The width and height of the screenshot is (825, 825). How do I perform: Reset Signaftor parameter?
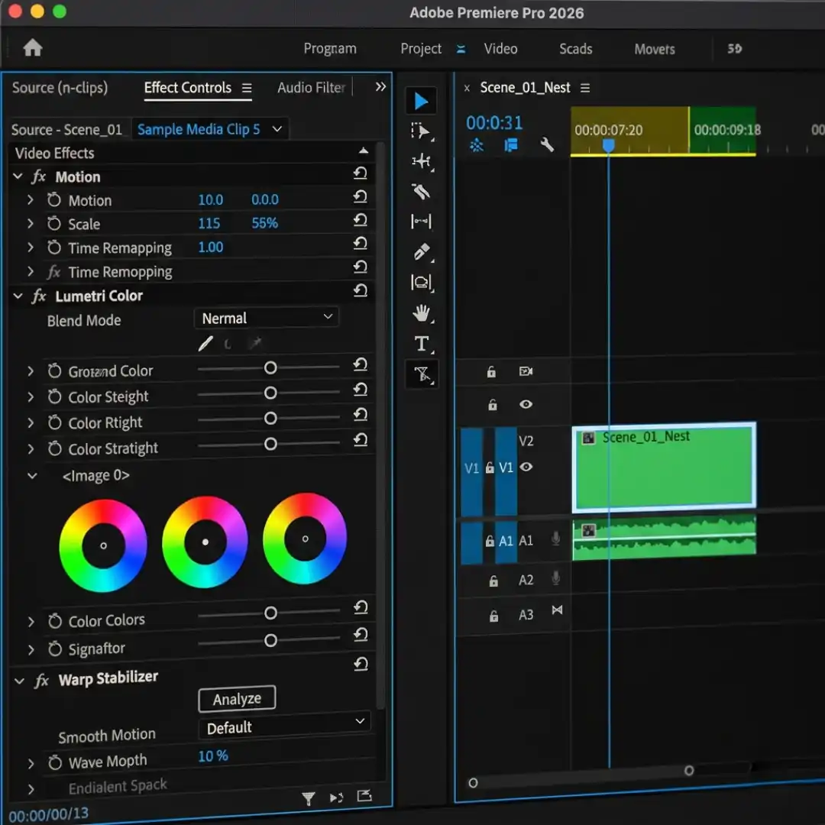tap(361, 635)
